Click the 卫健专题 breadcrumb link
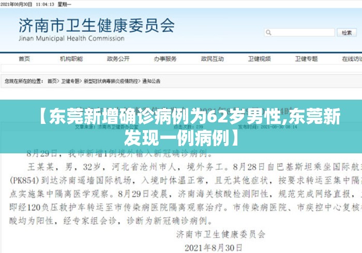Image resolution: width=362 pixels, height=253 pixels. pyautogui.click(x=70, y=81)
